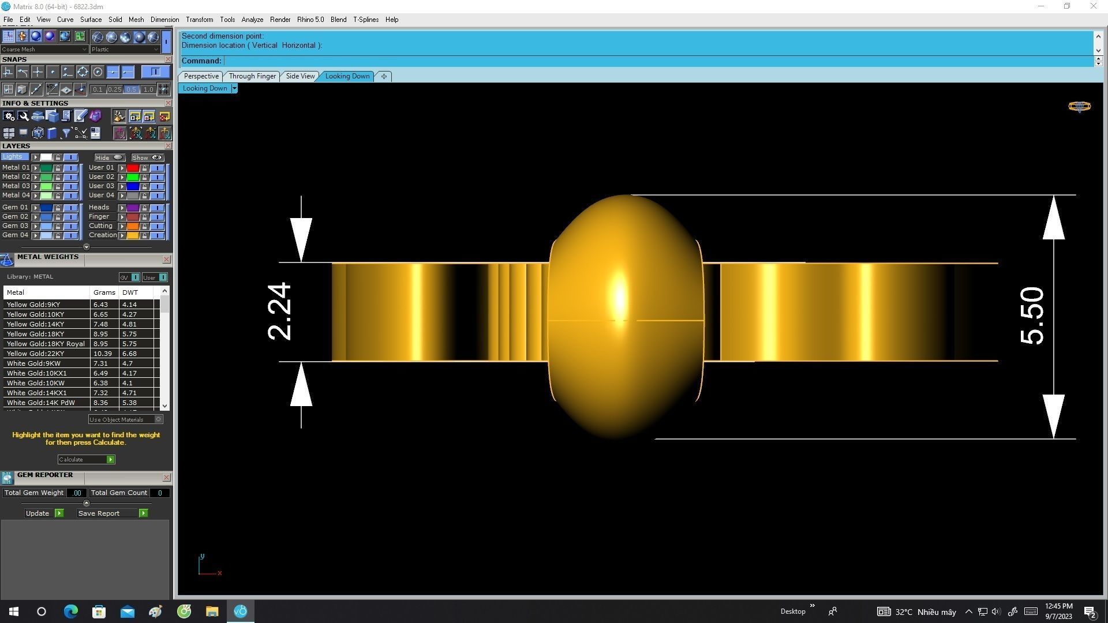
Task: Click the grid snap icon beside 1.0
Action: click(x=163, y=89)
